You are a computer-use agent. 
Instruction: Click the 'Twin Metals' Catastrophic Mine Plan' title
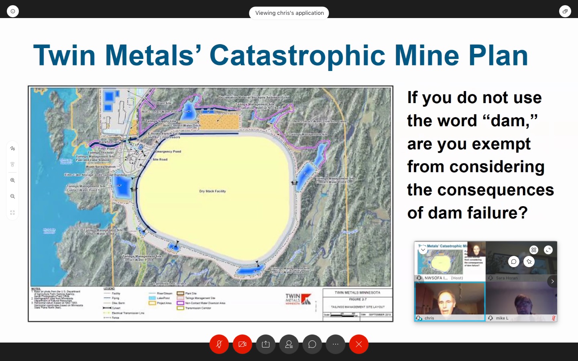pyautogui.click(x=281, y=55)
